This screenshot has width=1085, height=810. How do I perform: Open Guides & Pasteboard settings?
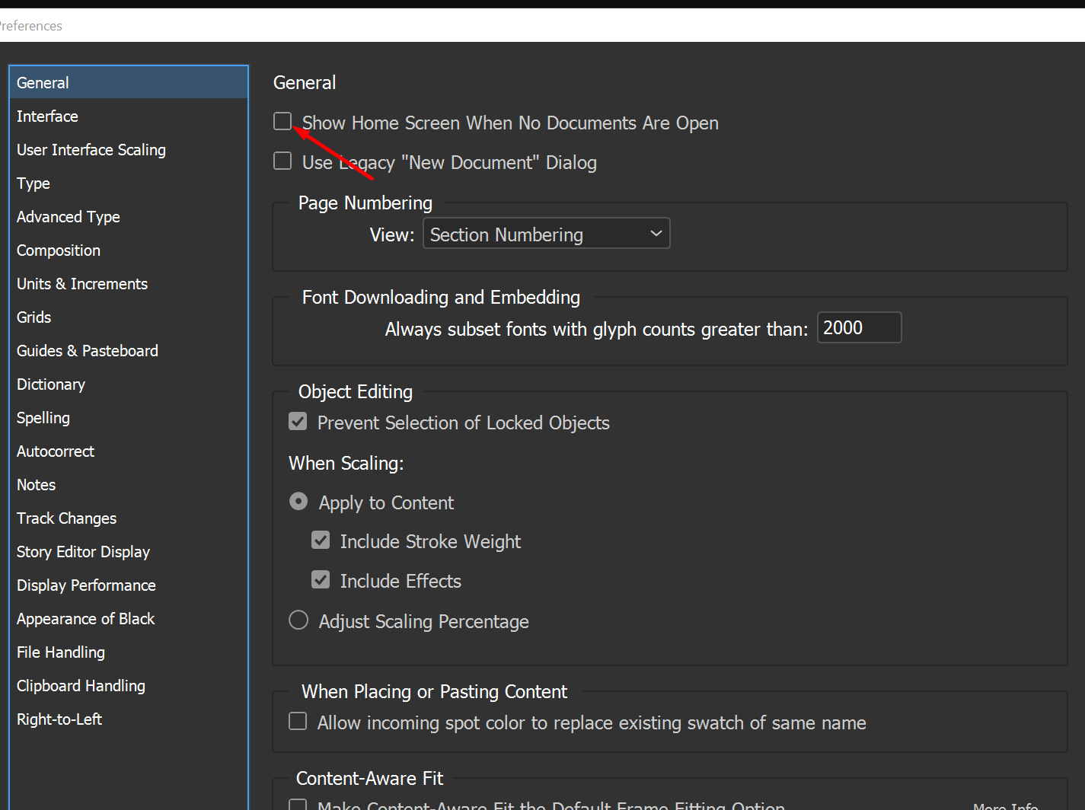[88, 351]
